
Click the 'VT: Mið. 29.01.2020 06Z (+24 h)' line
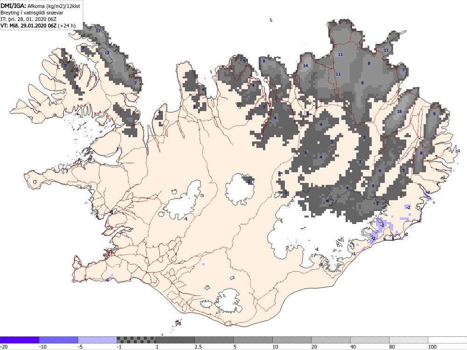coord(38,26)
